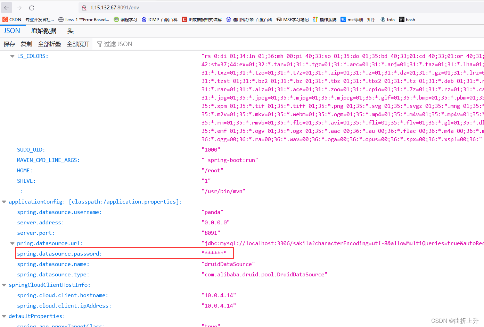Select the LS_COLORS key
Screen dimensions: 484x327
[33, 56]
